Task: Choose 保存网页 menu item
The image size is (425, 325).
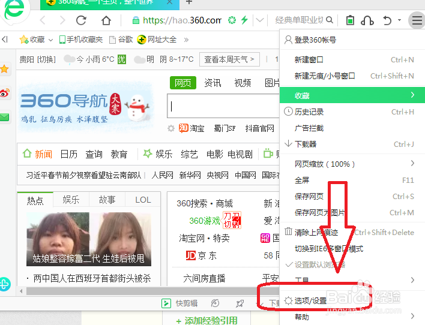Action: tap(352, 196)
